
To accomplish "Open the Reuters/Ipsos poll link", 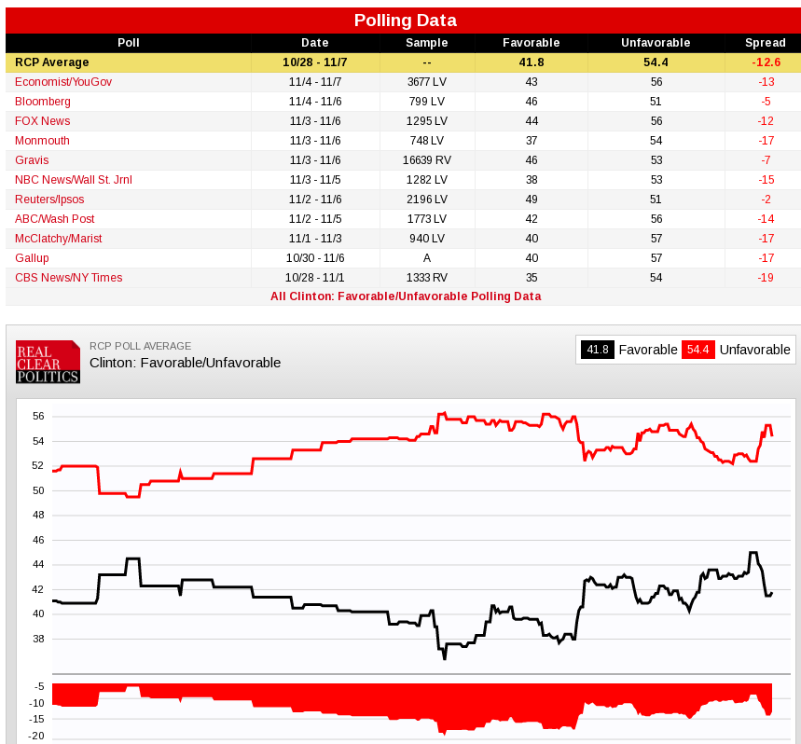I will (49, 200).
